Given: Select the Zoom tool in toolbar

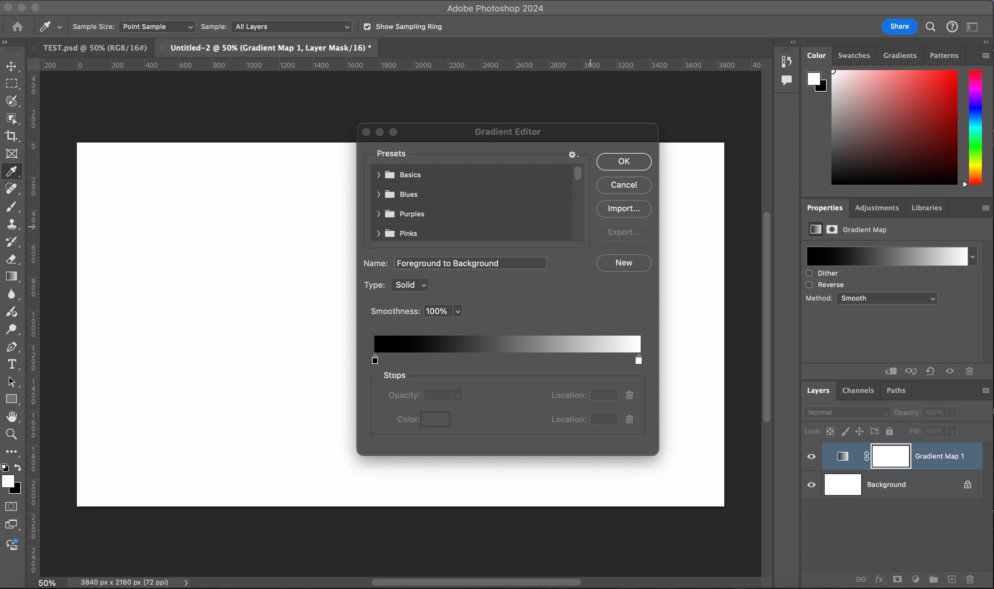Looking at the screenshot, I should 11,434.
